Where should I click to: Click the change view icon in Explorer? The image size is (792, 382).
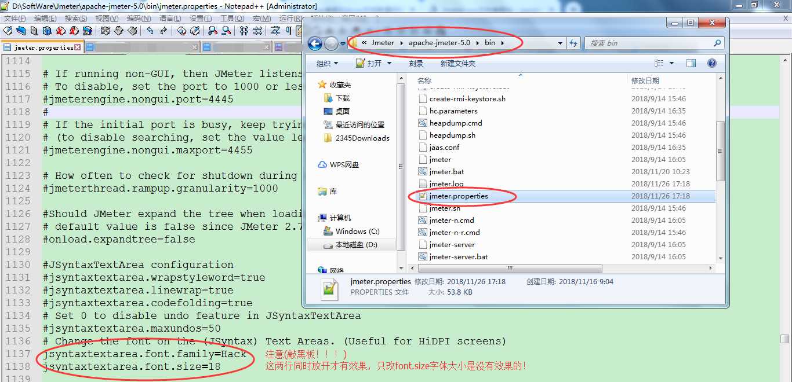659,63
